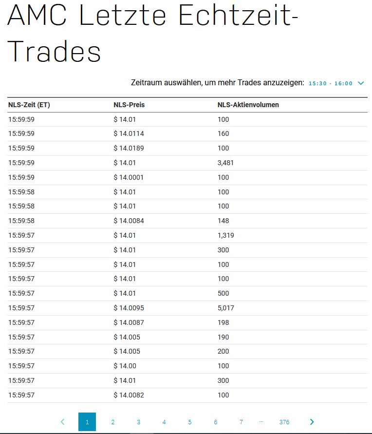The width and height of the screenshot is (372, 434).
Task: Jump to page 376 of trades
Action: (x=284, y=422)
